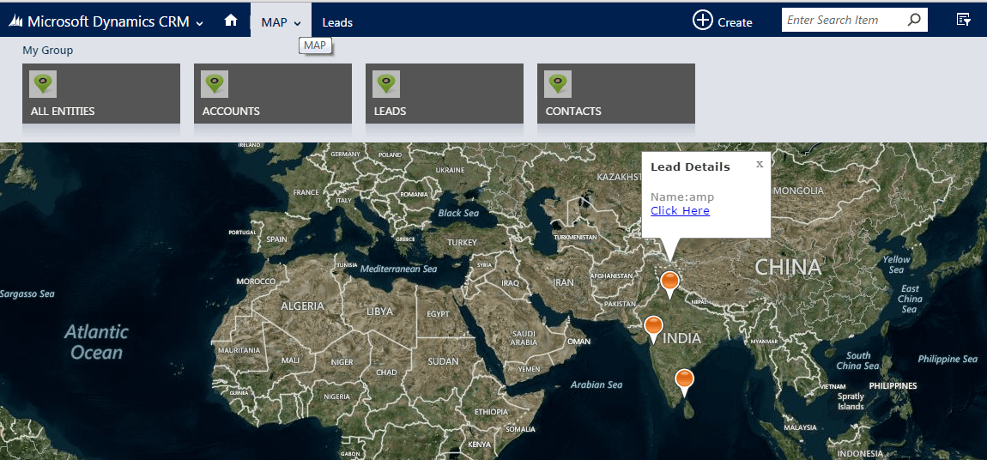Click the MONGOLIA map label

798,191
